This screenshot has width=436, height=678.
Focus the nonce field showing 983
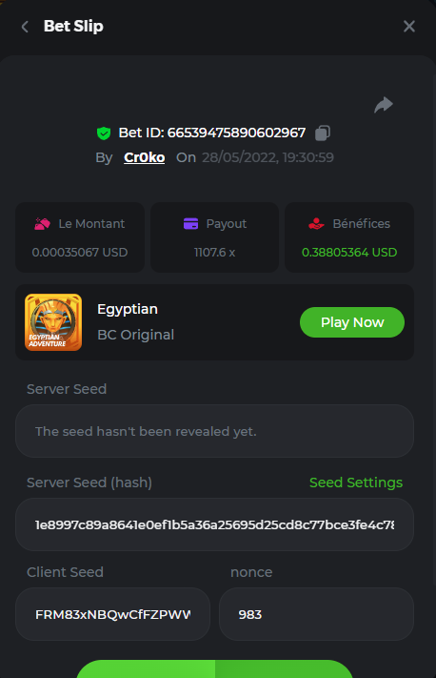click(x=316, y=614)
